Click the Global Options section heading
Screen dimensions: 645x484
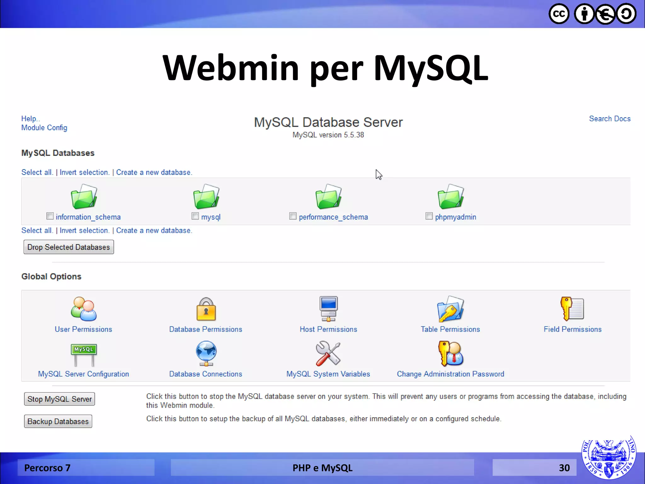click(51, 276)
